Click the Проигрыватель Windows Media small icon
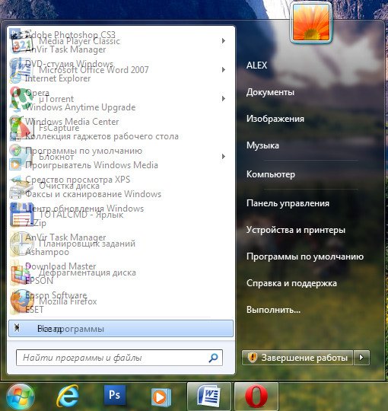The image size is (388, 411). tap(15, 165)
